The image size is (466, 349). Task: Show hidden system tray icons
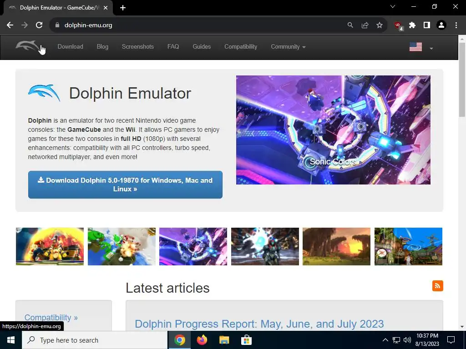[385, 340]
